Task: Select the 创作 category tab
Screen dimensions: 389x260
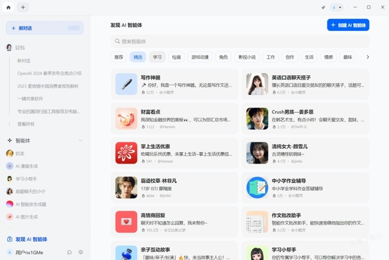Action: coord(290,57)
